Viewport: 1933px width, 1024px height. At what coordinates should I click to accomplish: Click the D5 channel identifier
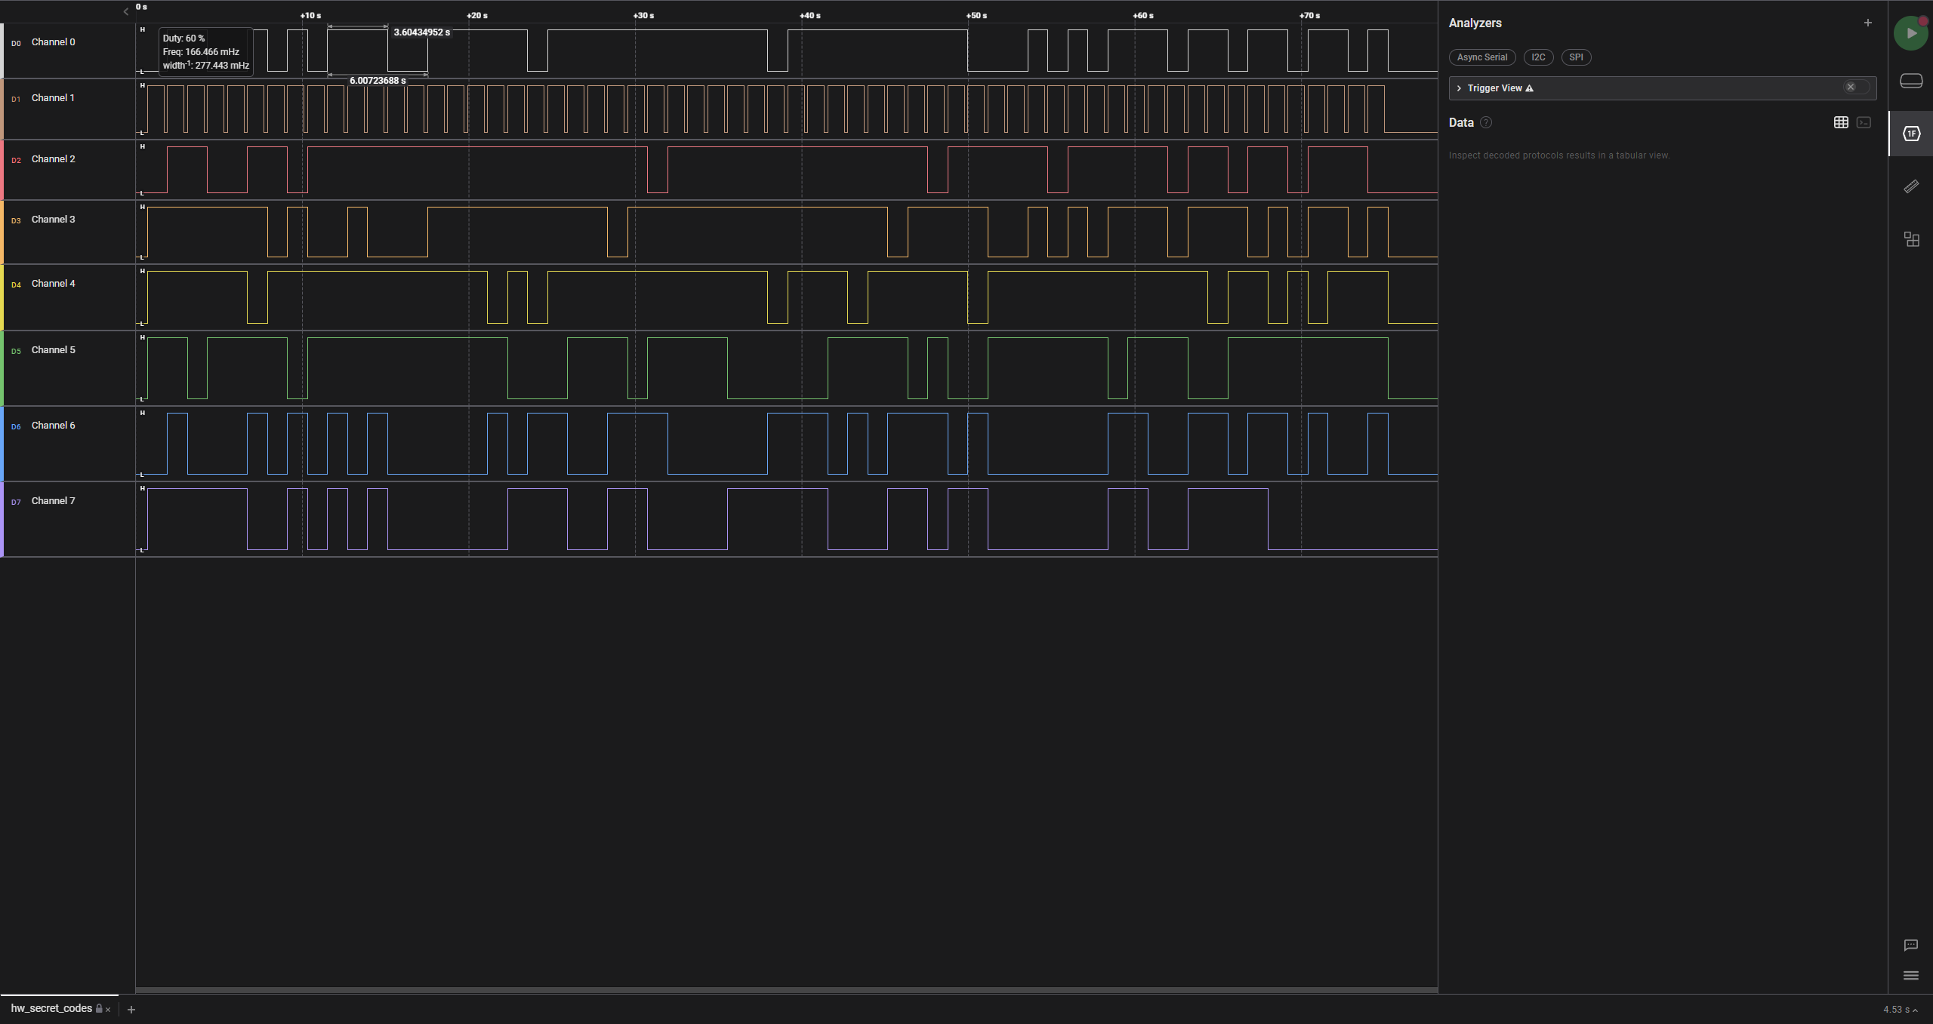tap(16, 352)
